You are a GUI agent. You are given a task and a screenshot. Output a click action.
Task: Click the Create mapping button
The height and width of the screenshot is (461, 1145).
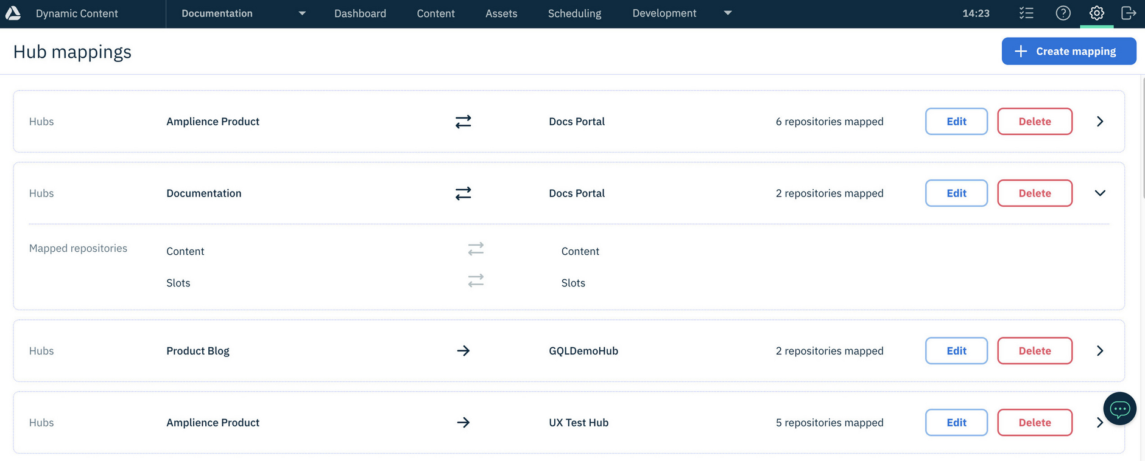(x=1069, y=51)
